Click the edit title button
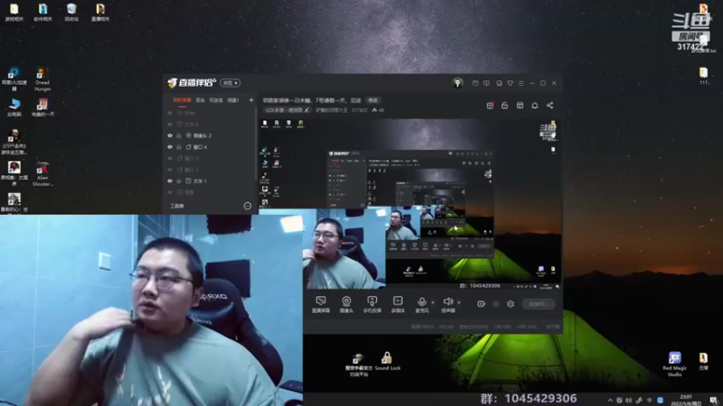The height and width of the screenshot is (406, 723). pos(373,100)
